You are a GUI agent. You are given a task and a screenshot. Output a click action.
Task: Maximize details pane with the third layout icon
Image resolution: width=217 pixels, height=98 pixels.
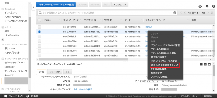tap(209, 64)
